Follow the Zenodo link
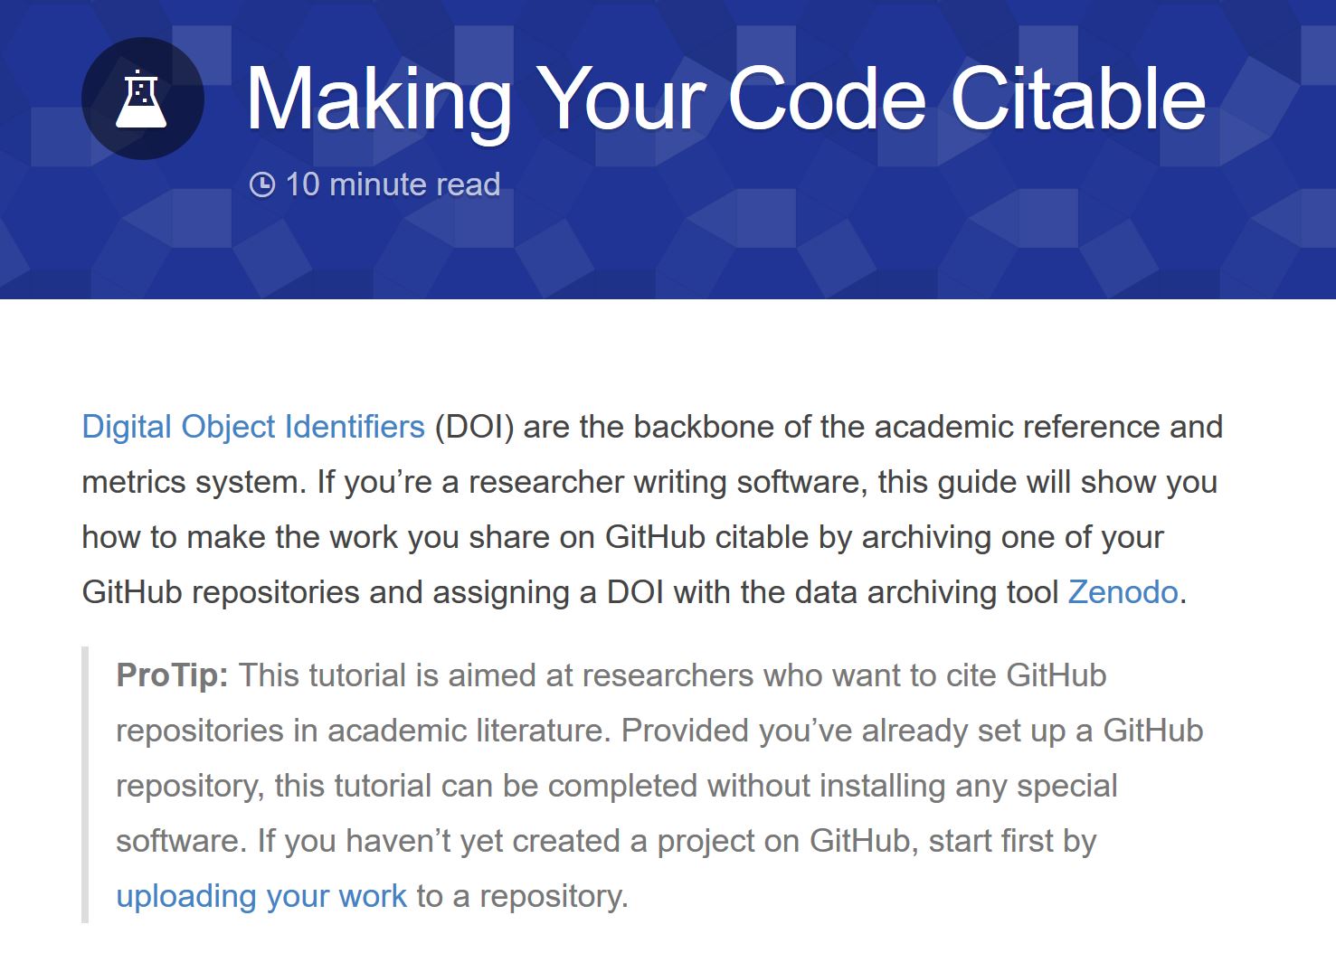 click(x=1123, y=592)
